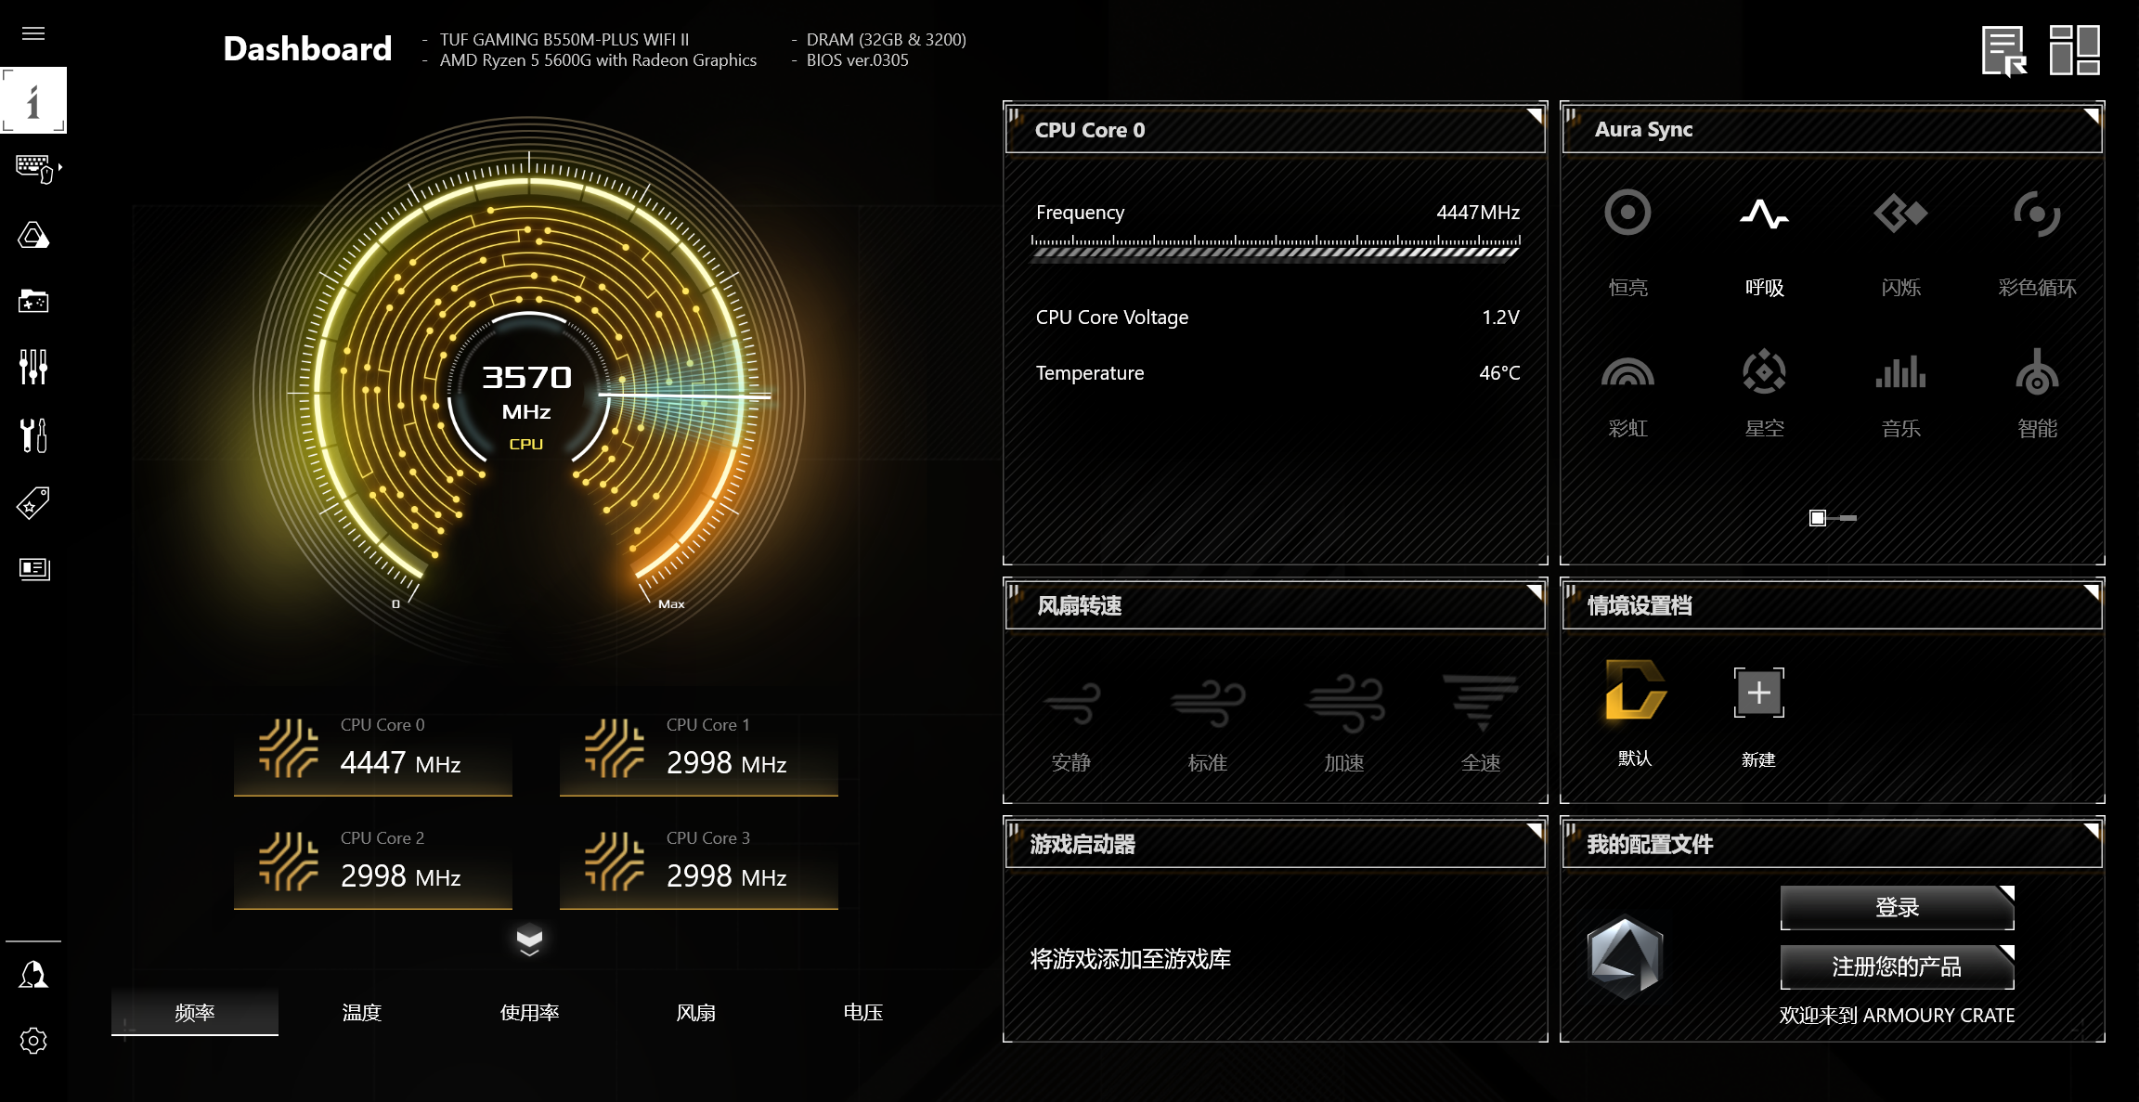Open the wrench Tools sidebar icon
The height and width of the screenshot is (1102, 2139).
[33, 434]
